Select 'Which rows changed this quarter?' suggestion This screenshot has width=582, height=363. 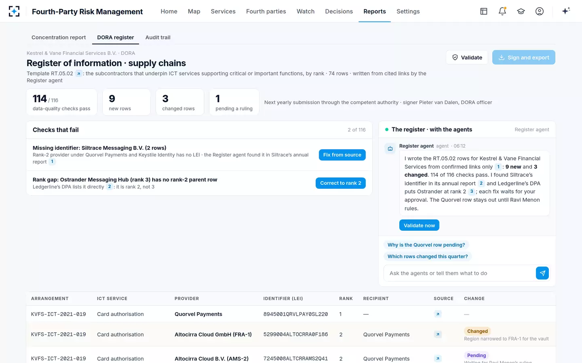click(x=428, y=257)
